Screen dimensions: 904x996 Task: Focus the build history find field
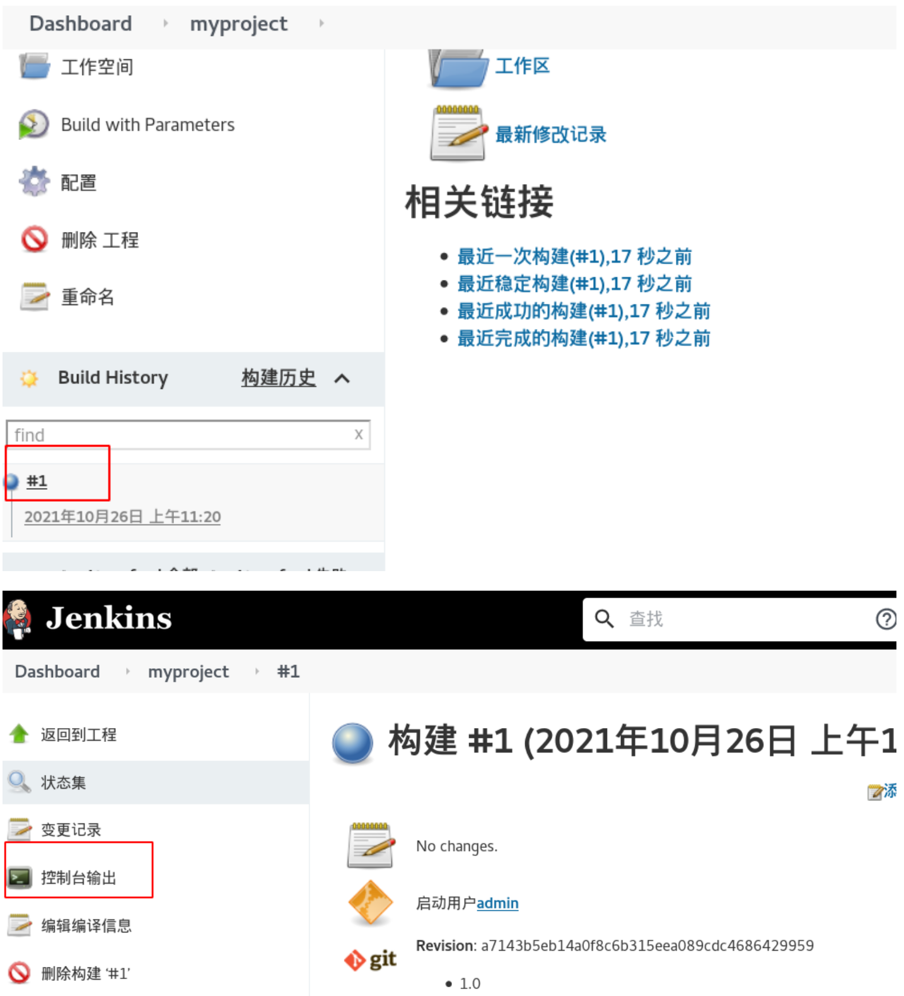tap(188, 435)
